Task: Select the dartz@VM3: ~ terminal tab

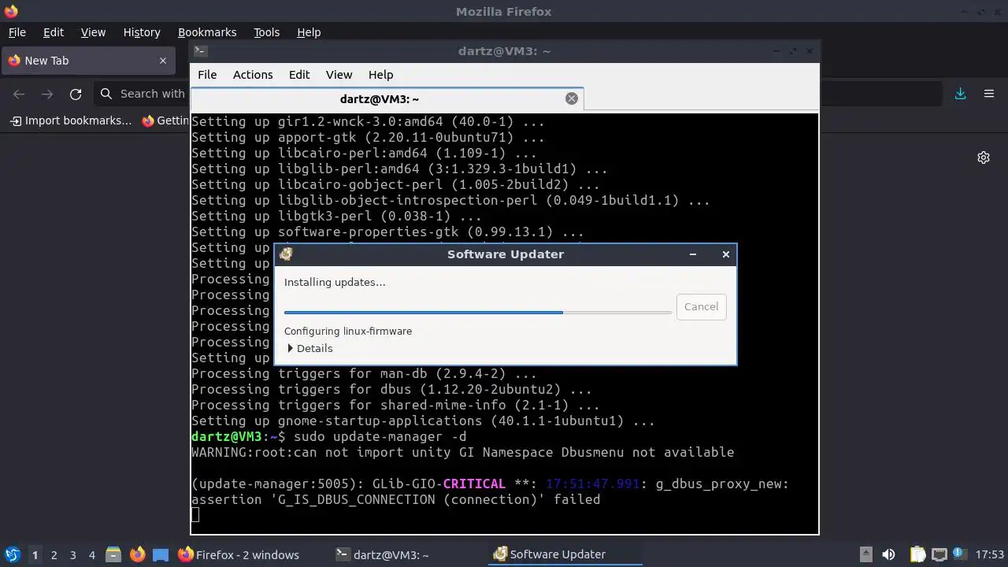Action: click(387, 98)
